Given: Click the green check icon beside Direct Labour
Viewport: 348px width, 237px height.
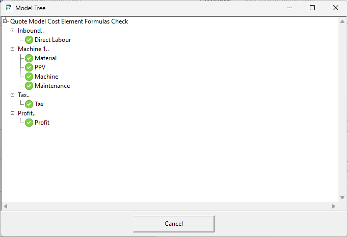Looking at the screenshot, I should [29, 40].
